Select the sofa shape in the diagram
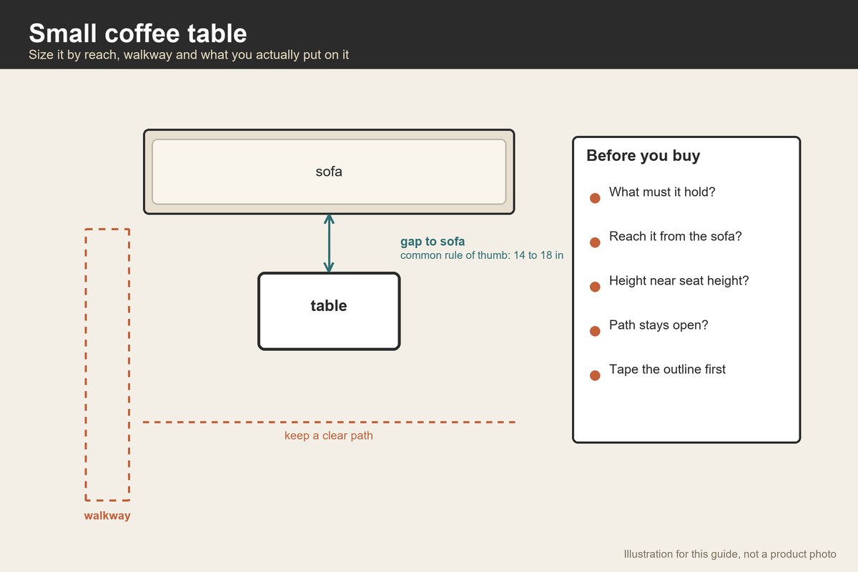 [x=329, y=172]
